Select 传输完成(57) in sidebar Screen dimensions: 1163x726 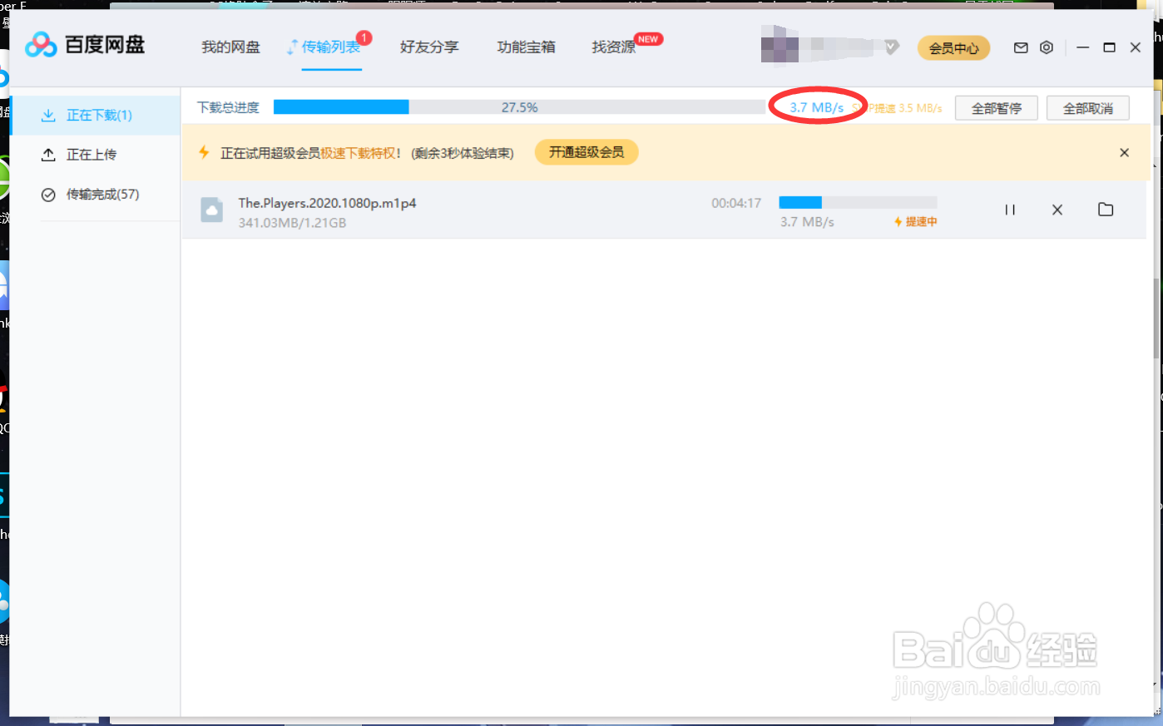coord(96,195)
